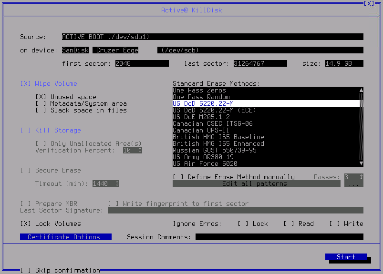This screenshot has height=274, width=383.
Task: Click the Source ACTIVE BOOT field
Action: 213,37
